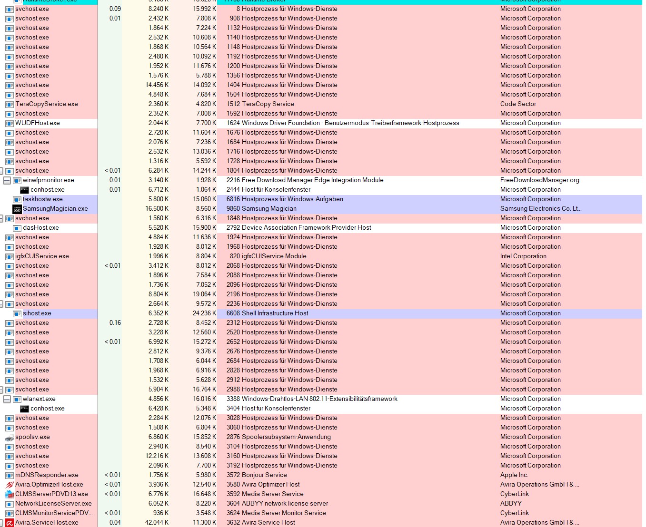Click the 'Shell Infrastructure Host' description
Image resolution: width=646 pixels, height=527 pixels.
275,313
